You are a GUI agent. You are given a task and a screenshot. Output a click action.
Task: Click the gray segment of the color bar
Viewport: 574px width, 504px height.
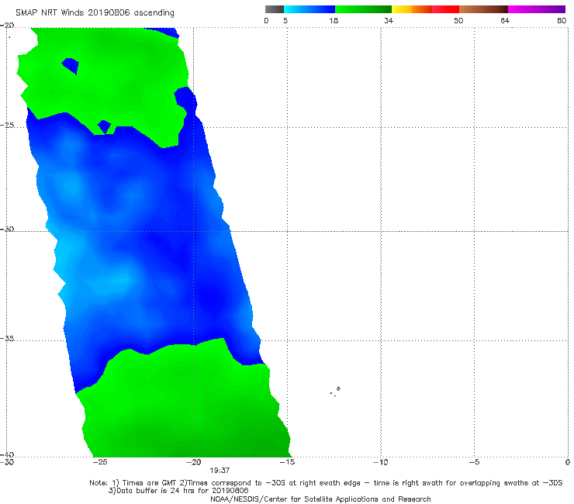coord(274,9)
